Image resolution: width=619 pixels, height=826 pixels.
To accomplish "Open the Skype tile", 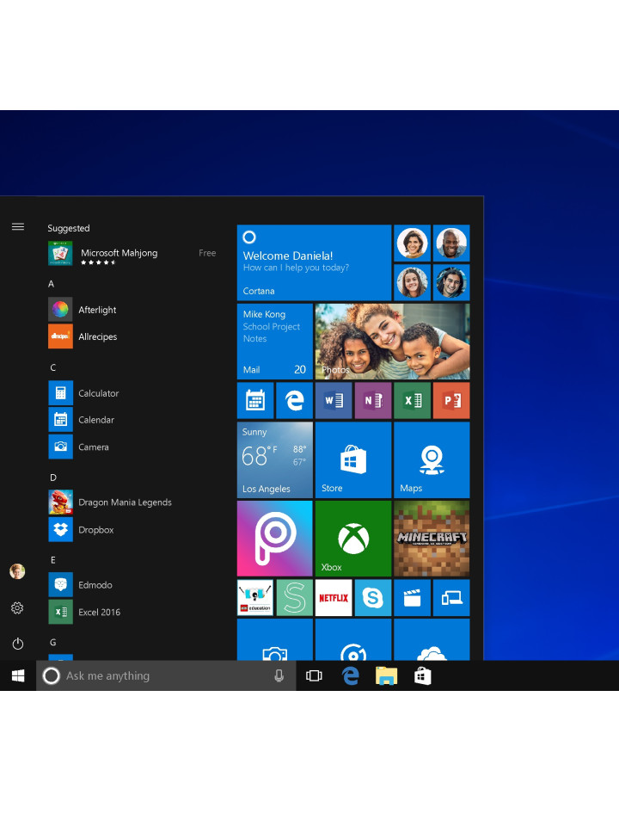I will pyautogui.click(x=372, y=597).
